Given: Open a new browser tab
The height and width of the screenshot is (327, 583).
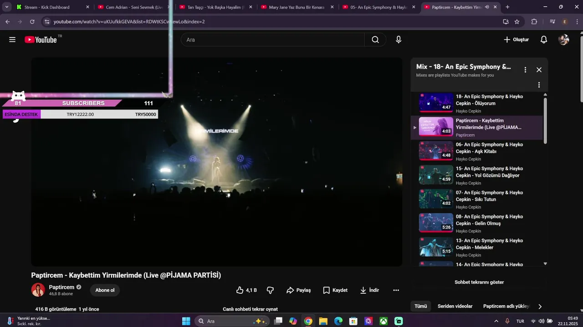Looking at the screenshot, I should point(507,7).
